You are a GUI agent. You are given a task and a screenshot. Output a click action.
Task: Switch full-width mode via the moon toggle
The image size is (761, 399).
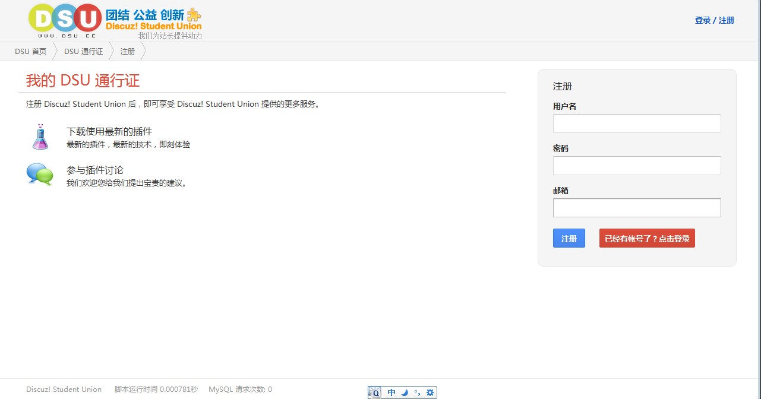pyautogui.click(x=404, y=392)
